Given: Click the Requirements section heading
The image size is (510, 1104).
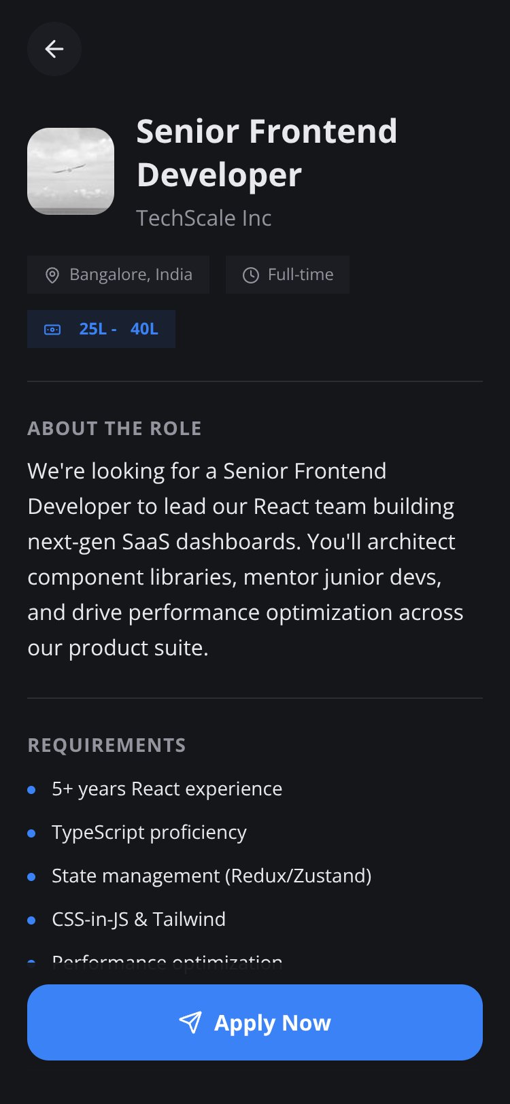Looking at the screenshot, I should pyautogui.click(x=107, y=745).
